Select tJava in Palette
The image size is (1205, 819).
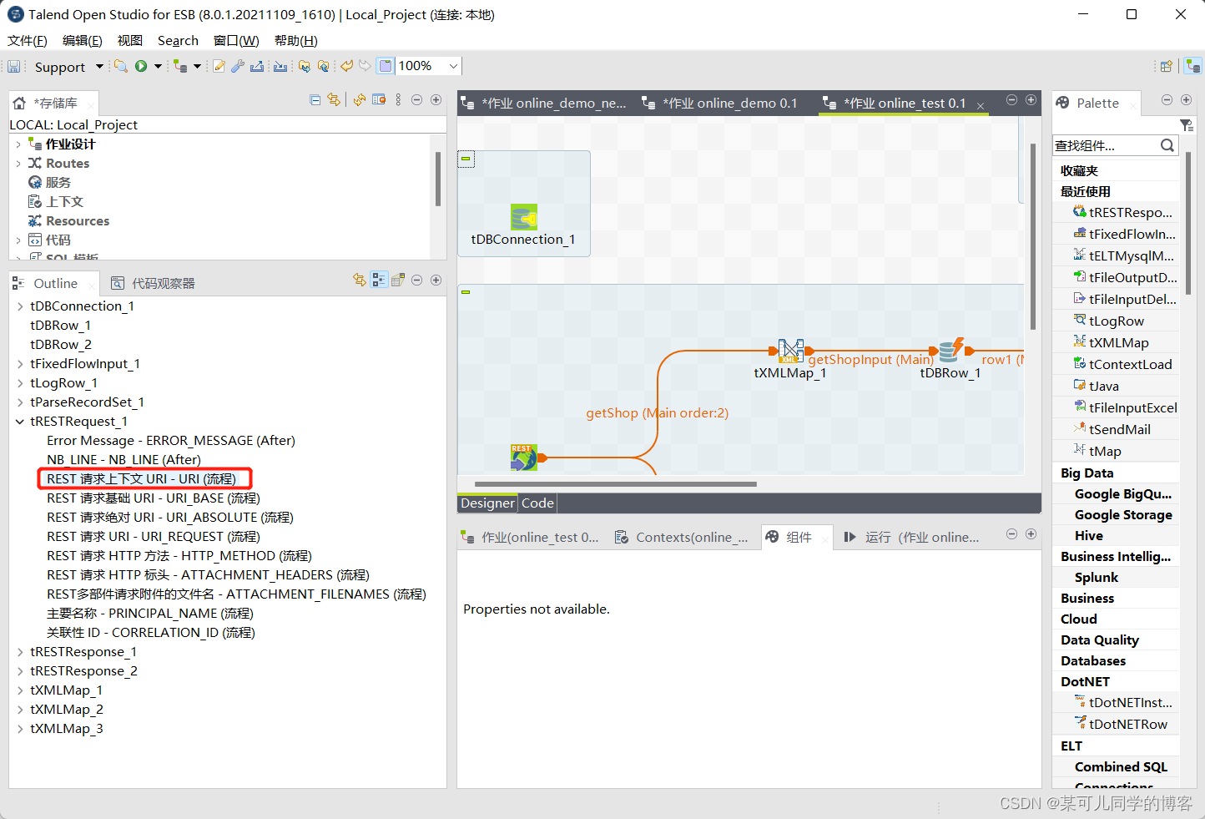(x=1103, y=386)
